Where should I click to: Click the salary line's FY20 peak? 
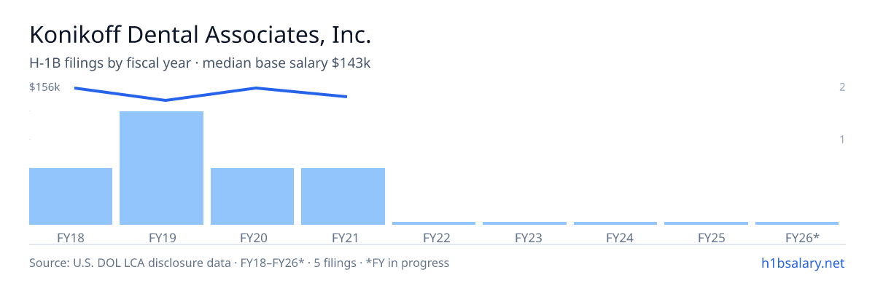[256, 88]
